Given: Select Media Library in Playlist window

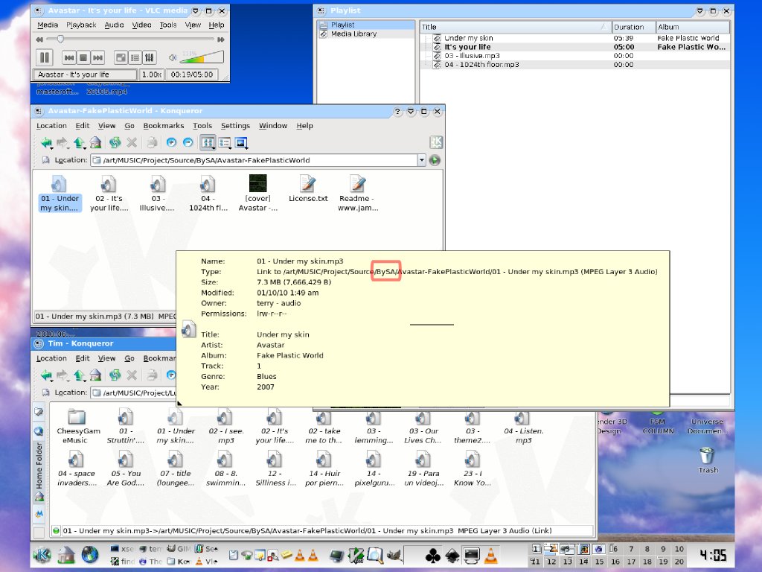Looking at the screenshot, I should coord(366,34).
